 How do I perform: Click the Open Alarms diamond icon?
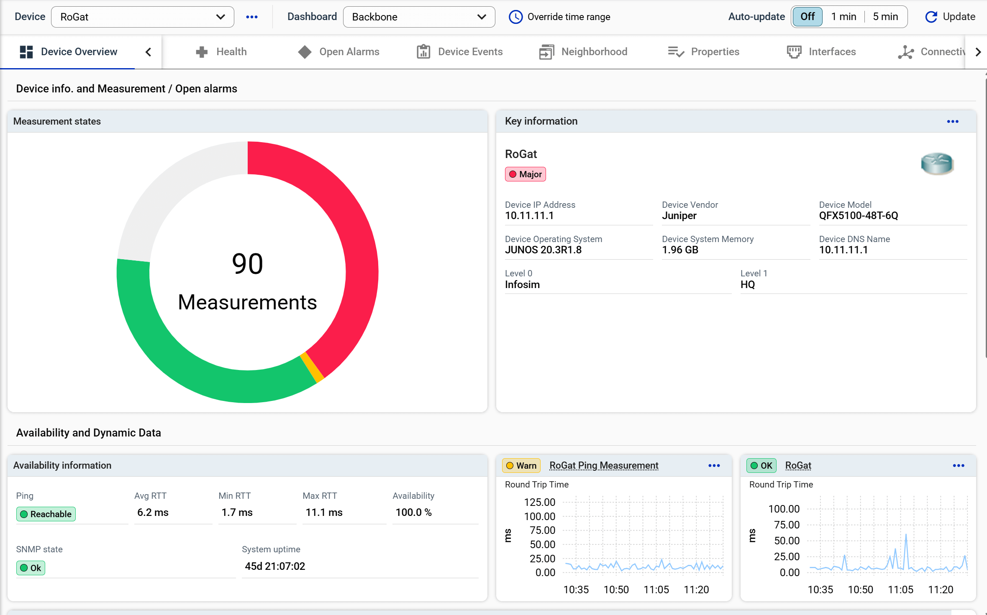(305, 52)
